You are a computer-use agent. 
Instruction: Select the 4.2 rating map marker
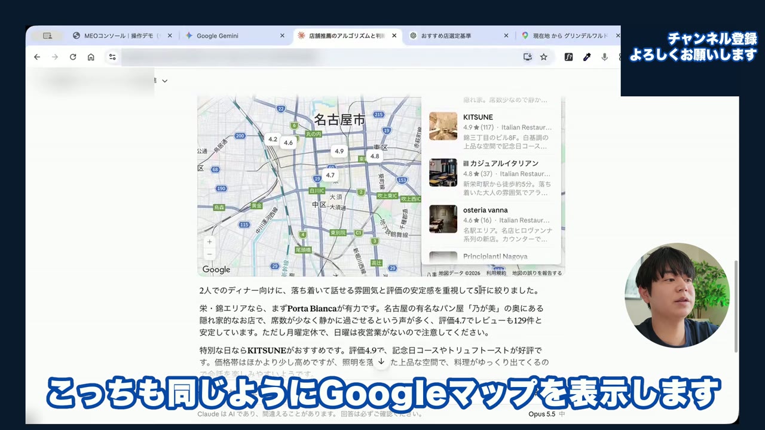273,139
